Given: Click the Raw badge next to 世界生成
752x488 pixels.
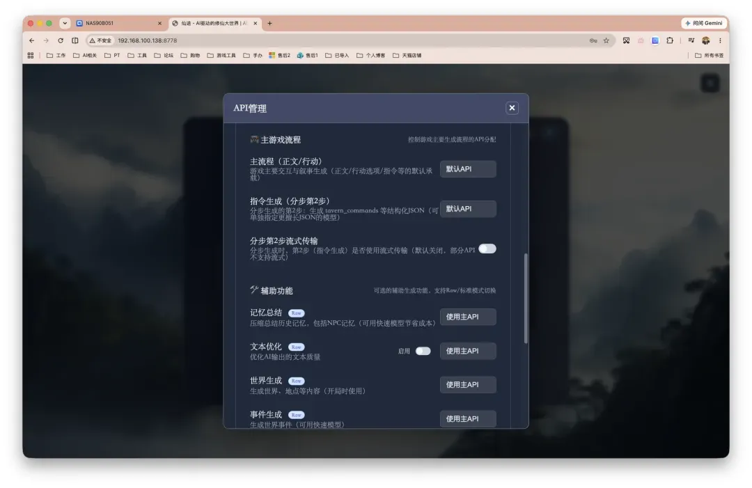Looking at the screenshot, I should (x=296, y=381).
